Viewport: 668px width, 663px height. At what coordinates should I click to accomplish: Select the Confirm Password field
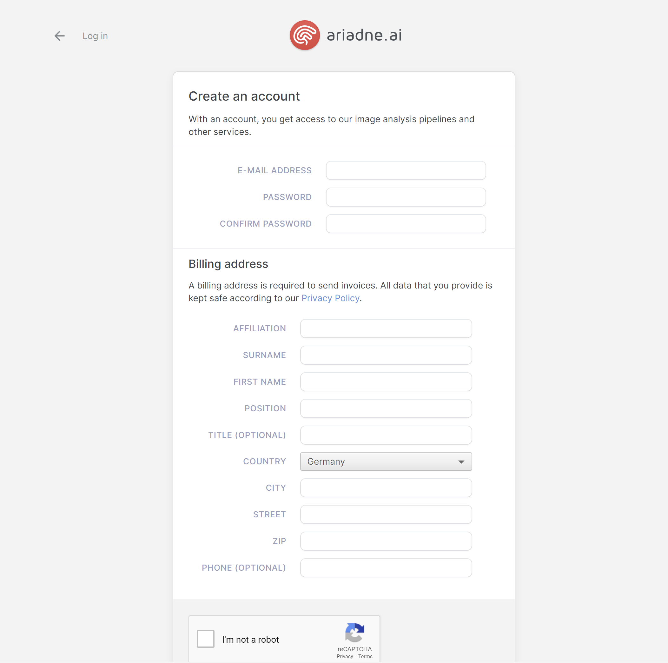406,224
